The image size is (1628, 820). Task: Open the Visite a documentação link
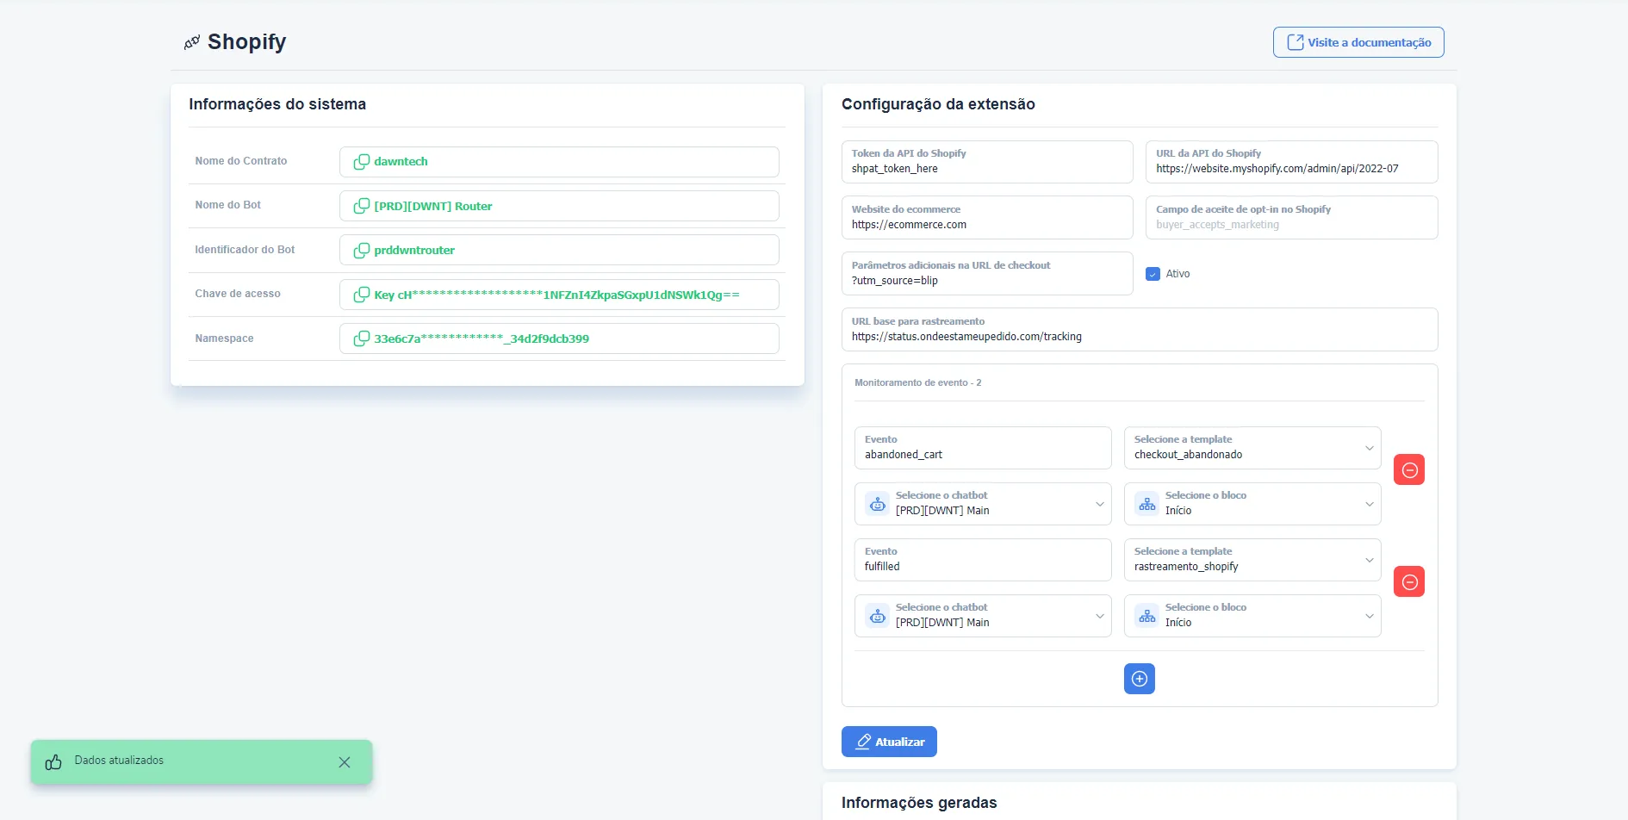point(1358,42)
